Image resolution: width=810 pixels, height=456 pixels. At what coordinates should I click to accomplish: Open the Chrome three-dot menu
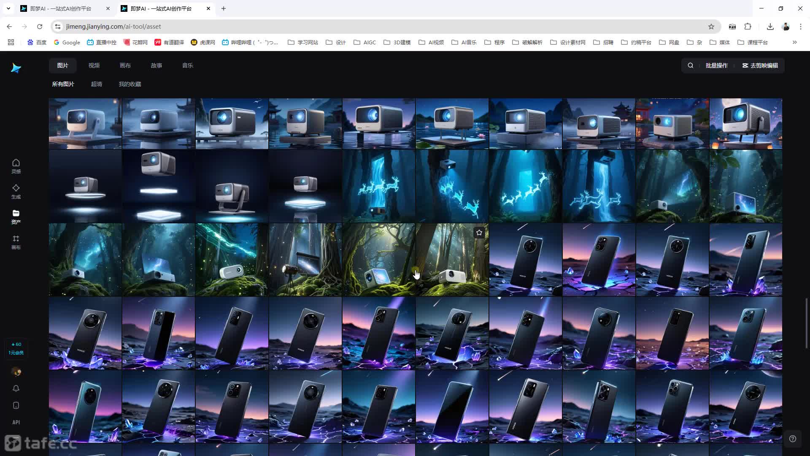coord(801,27)
